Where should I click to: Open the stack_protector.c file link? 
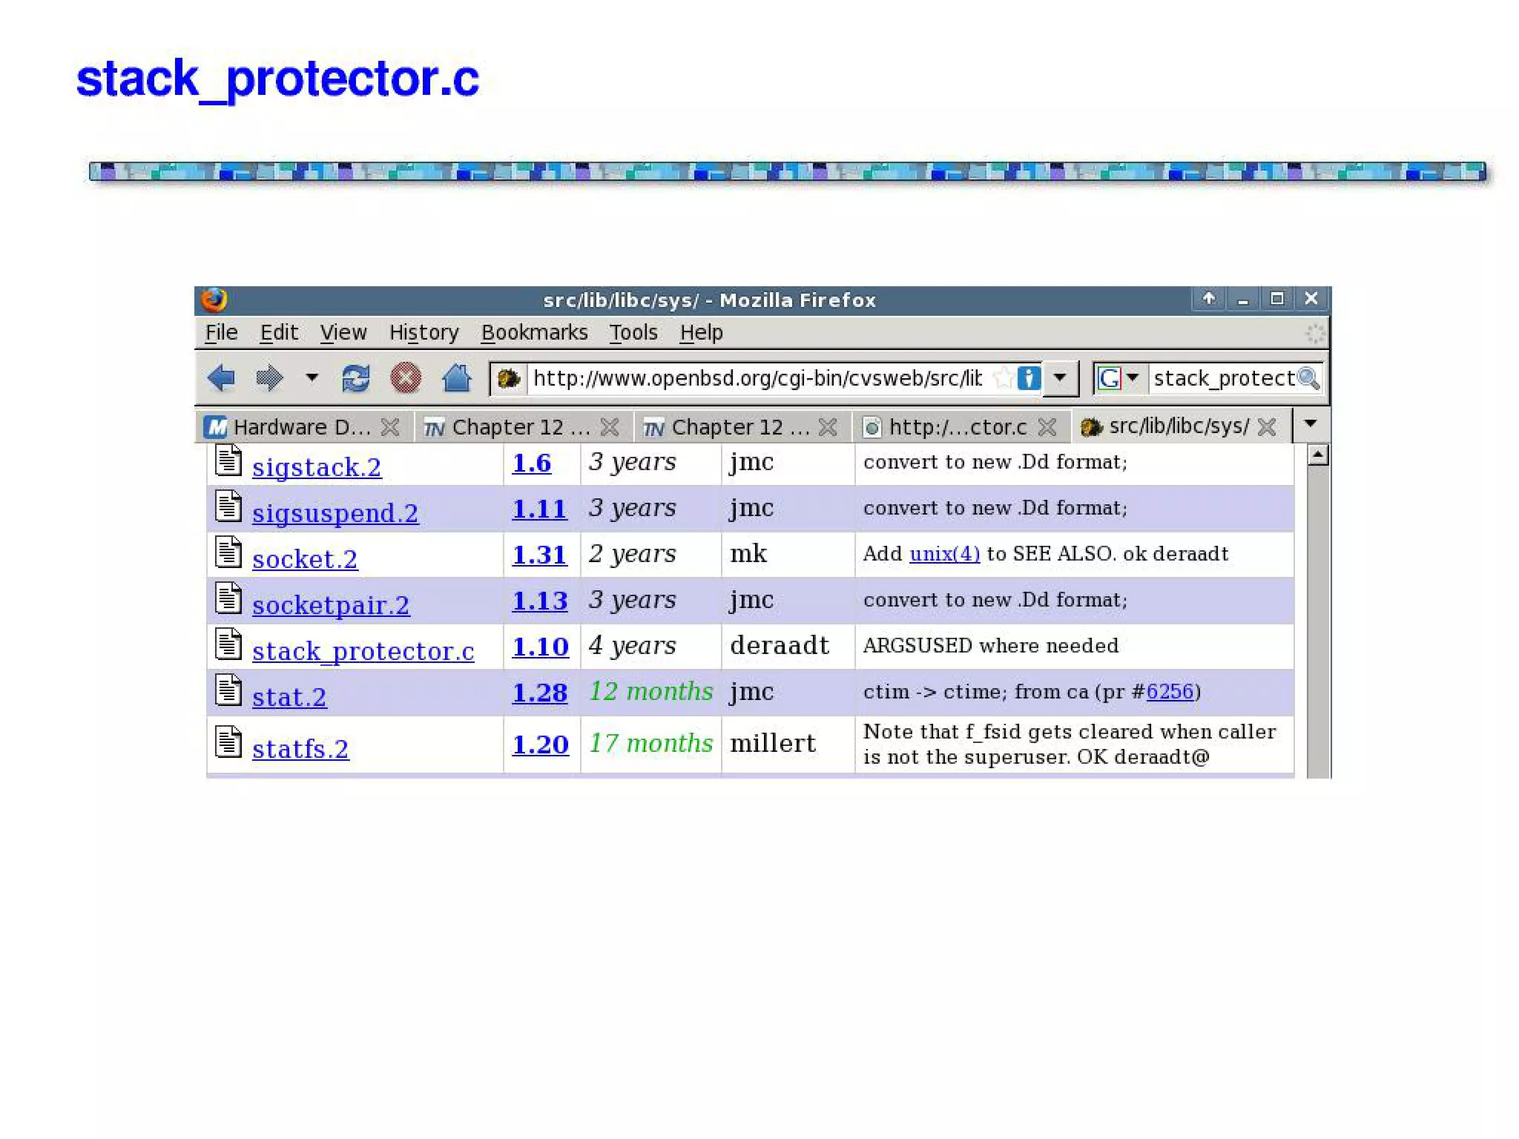pos(363,652)
